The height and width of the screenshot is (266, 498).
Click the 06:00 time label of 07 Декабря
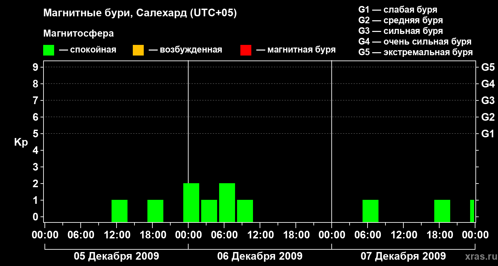368,235
